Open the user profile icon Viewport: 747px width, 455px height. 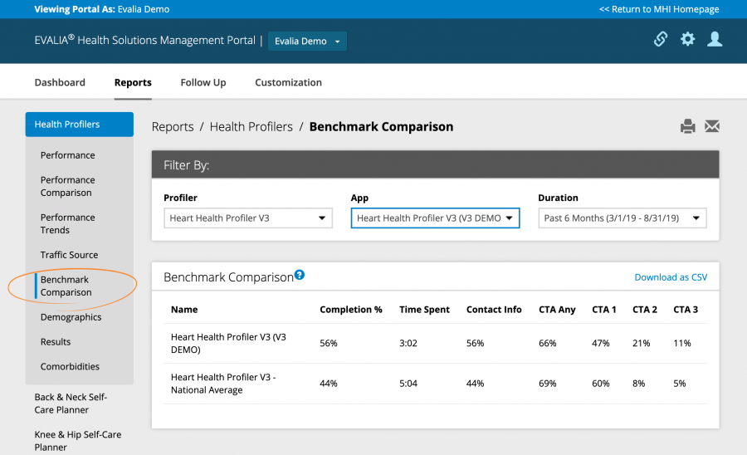coord(715,39)
